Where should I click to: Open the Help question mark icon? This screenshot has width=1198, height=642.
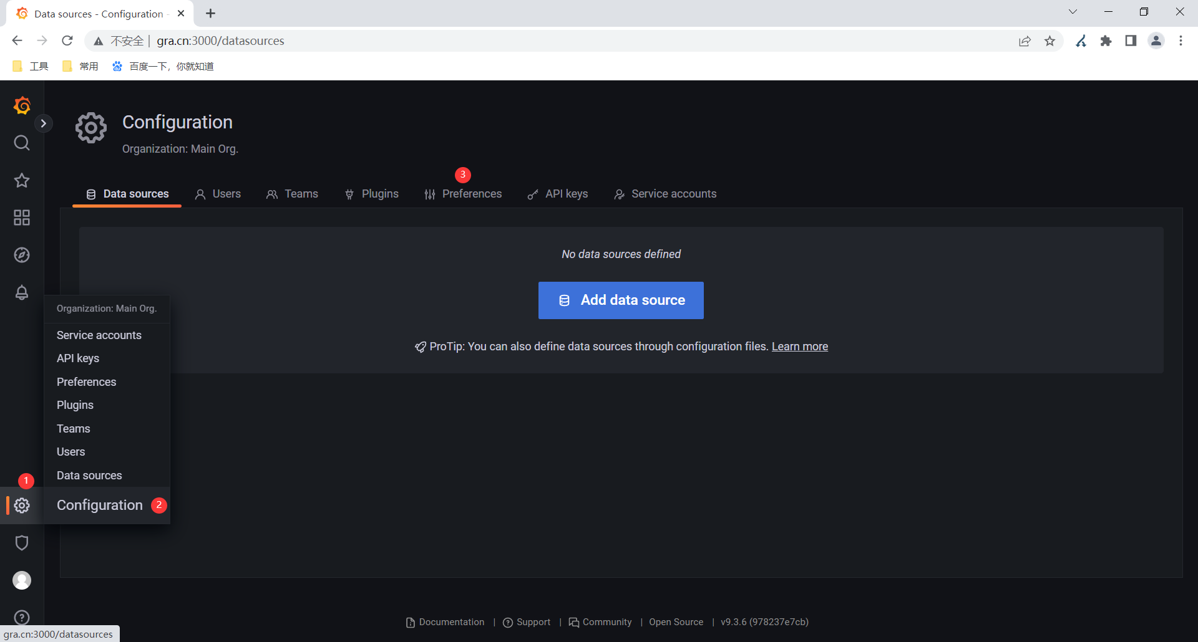pos(22,618)
